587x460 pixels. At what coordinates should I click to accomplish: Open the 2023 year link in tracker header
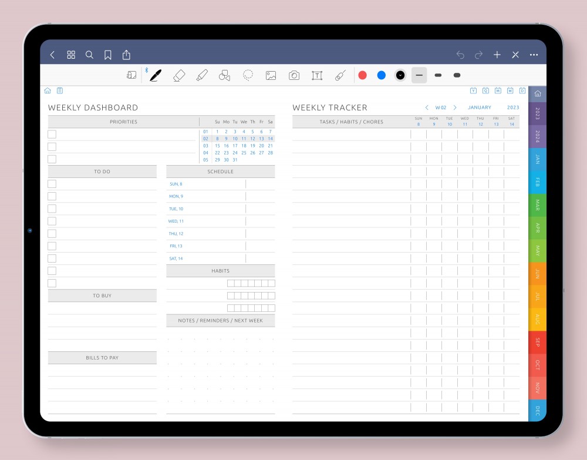click(513, 108)
